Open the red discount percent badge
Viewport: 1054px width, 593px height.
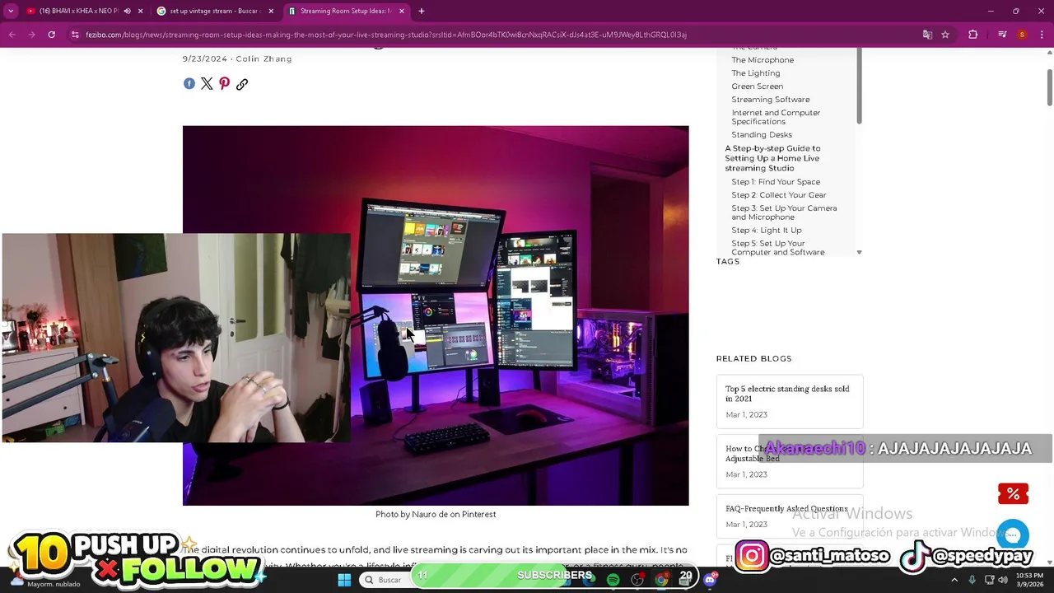pos(1013,494)
